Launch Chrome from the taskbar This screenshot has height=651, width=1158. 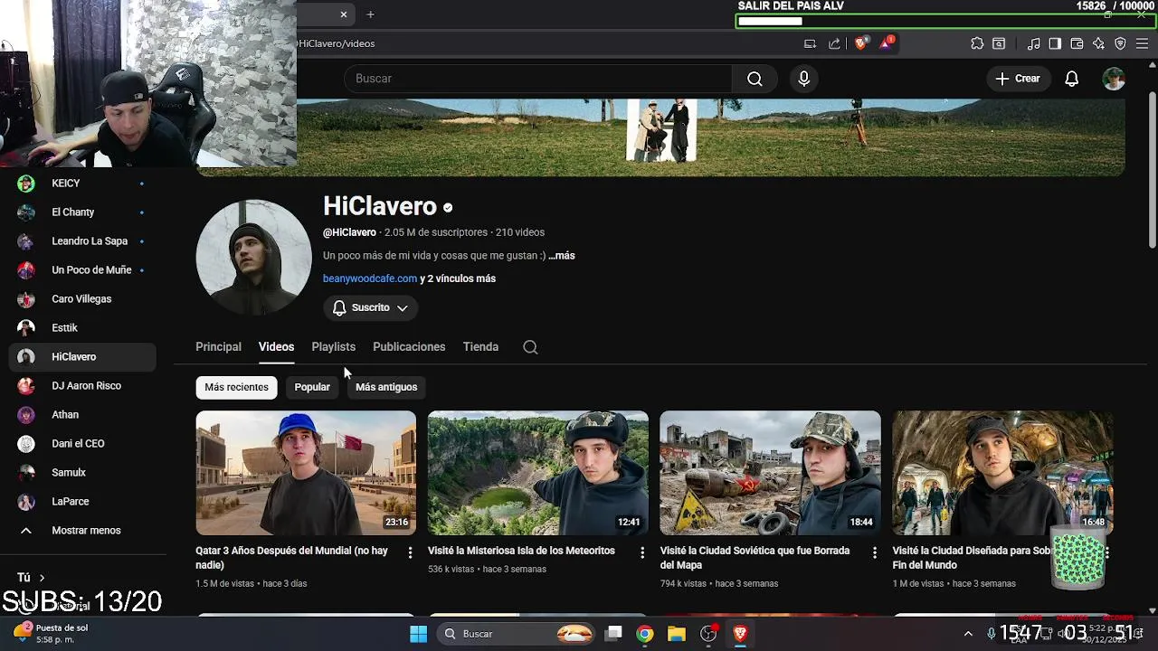(644, 634)
